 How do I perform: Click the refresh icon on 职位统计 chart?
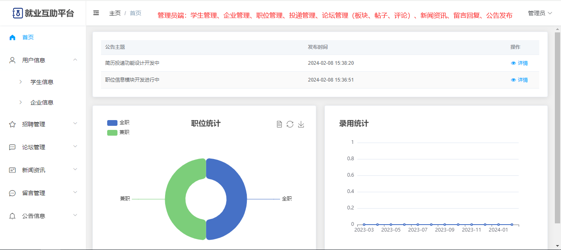290,124
